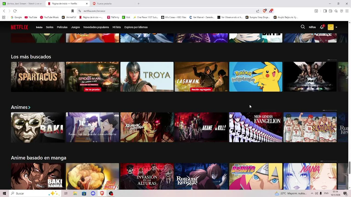Open Brave VPN shield icon
The image size is (351, 197).
[341, 11]
